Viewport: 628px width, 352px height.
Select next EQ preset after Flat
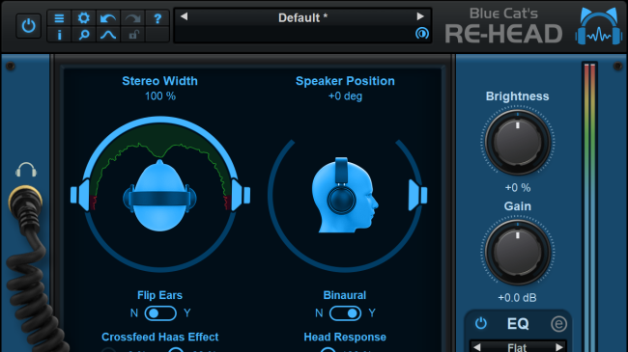pyautogui.click(x=559, y=347)
